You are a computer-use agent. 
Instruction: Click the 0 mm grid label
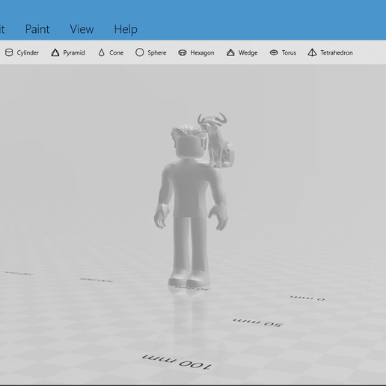click(307, 298)
